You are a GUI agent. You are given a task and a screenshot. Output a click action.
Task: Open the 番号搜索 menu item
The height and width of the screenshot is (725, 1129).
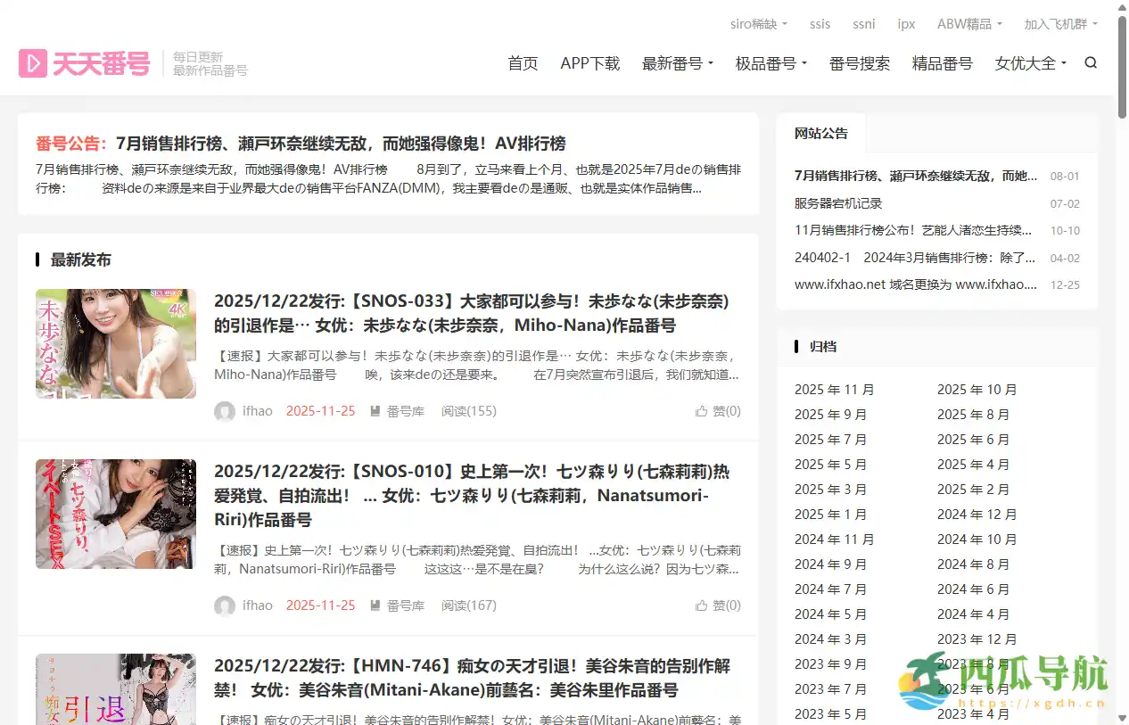click(x=859, y=63)
